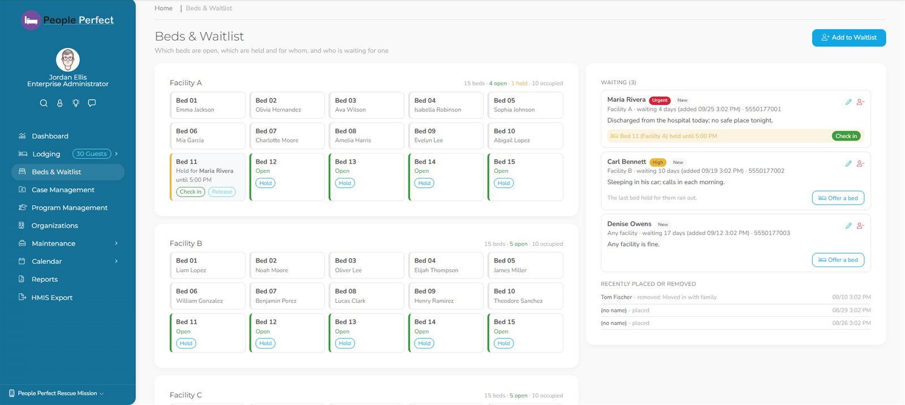Click the 30 Guests badge
The width and height of the screenshot is (905, 405).
click(x=92, y=154)
